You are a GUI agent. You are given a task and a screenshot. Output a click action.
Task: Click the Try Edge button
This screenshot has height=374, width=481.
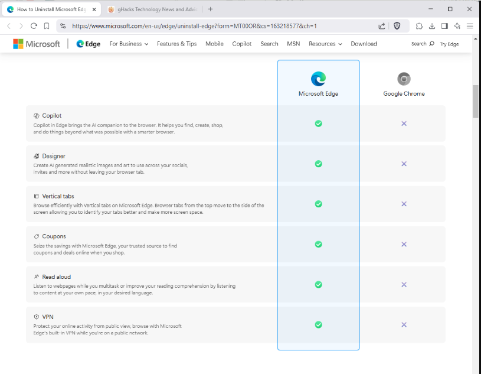pos(449,44)
